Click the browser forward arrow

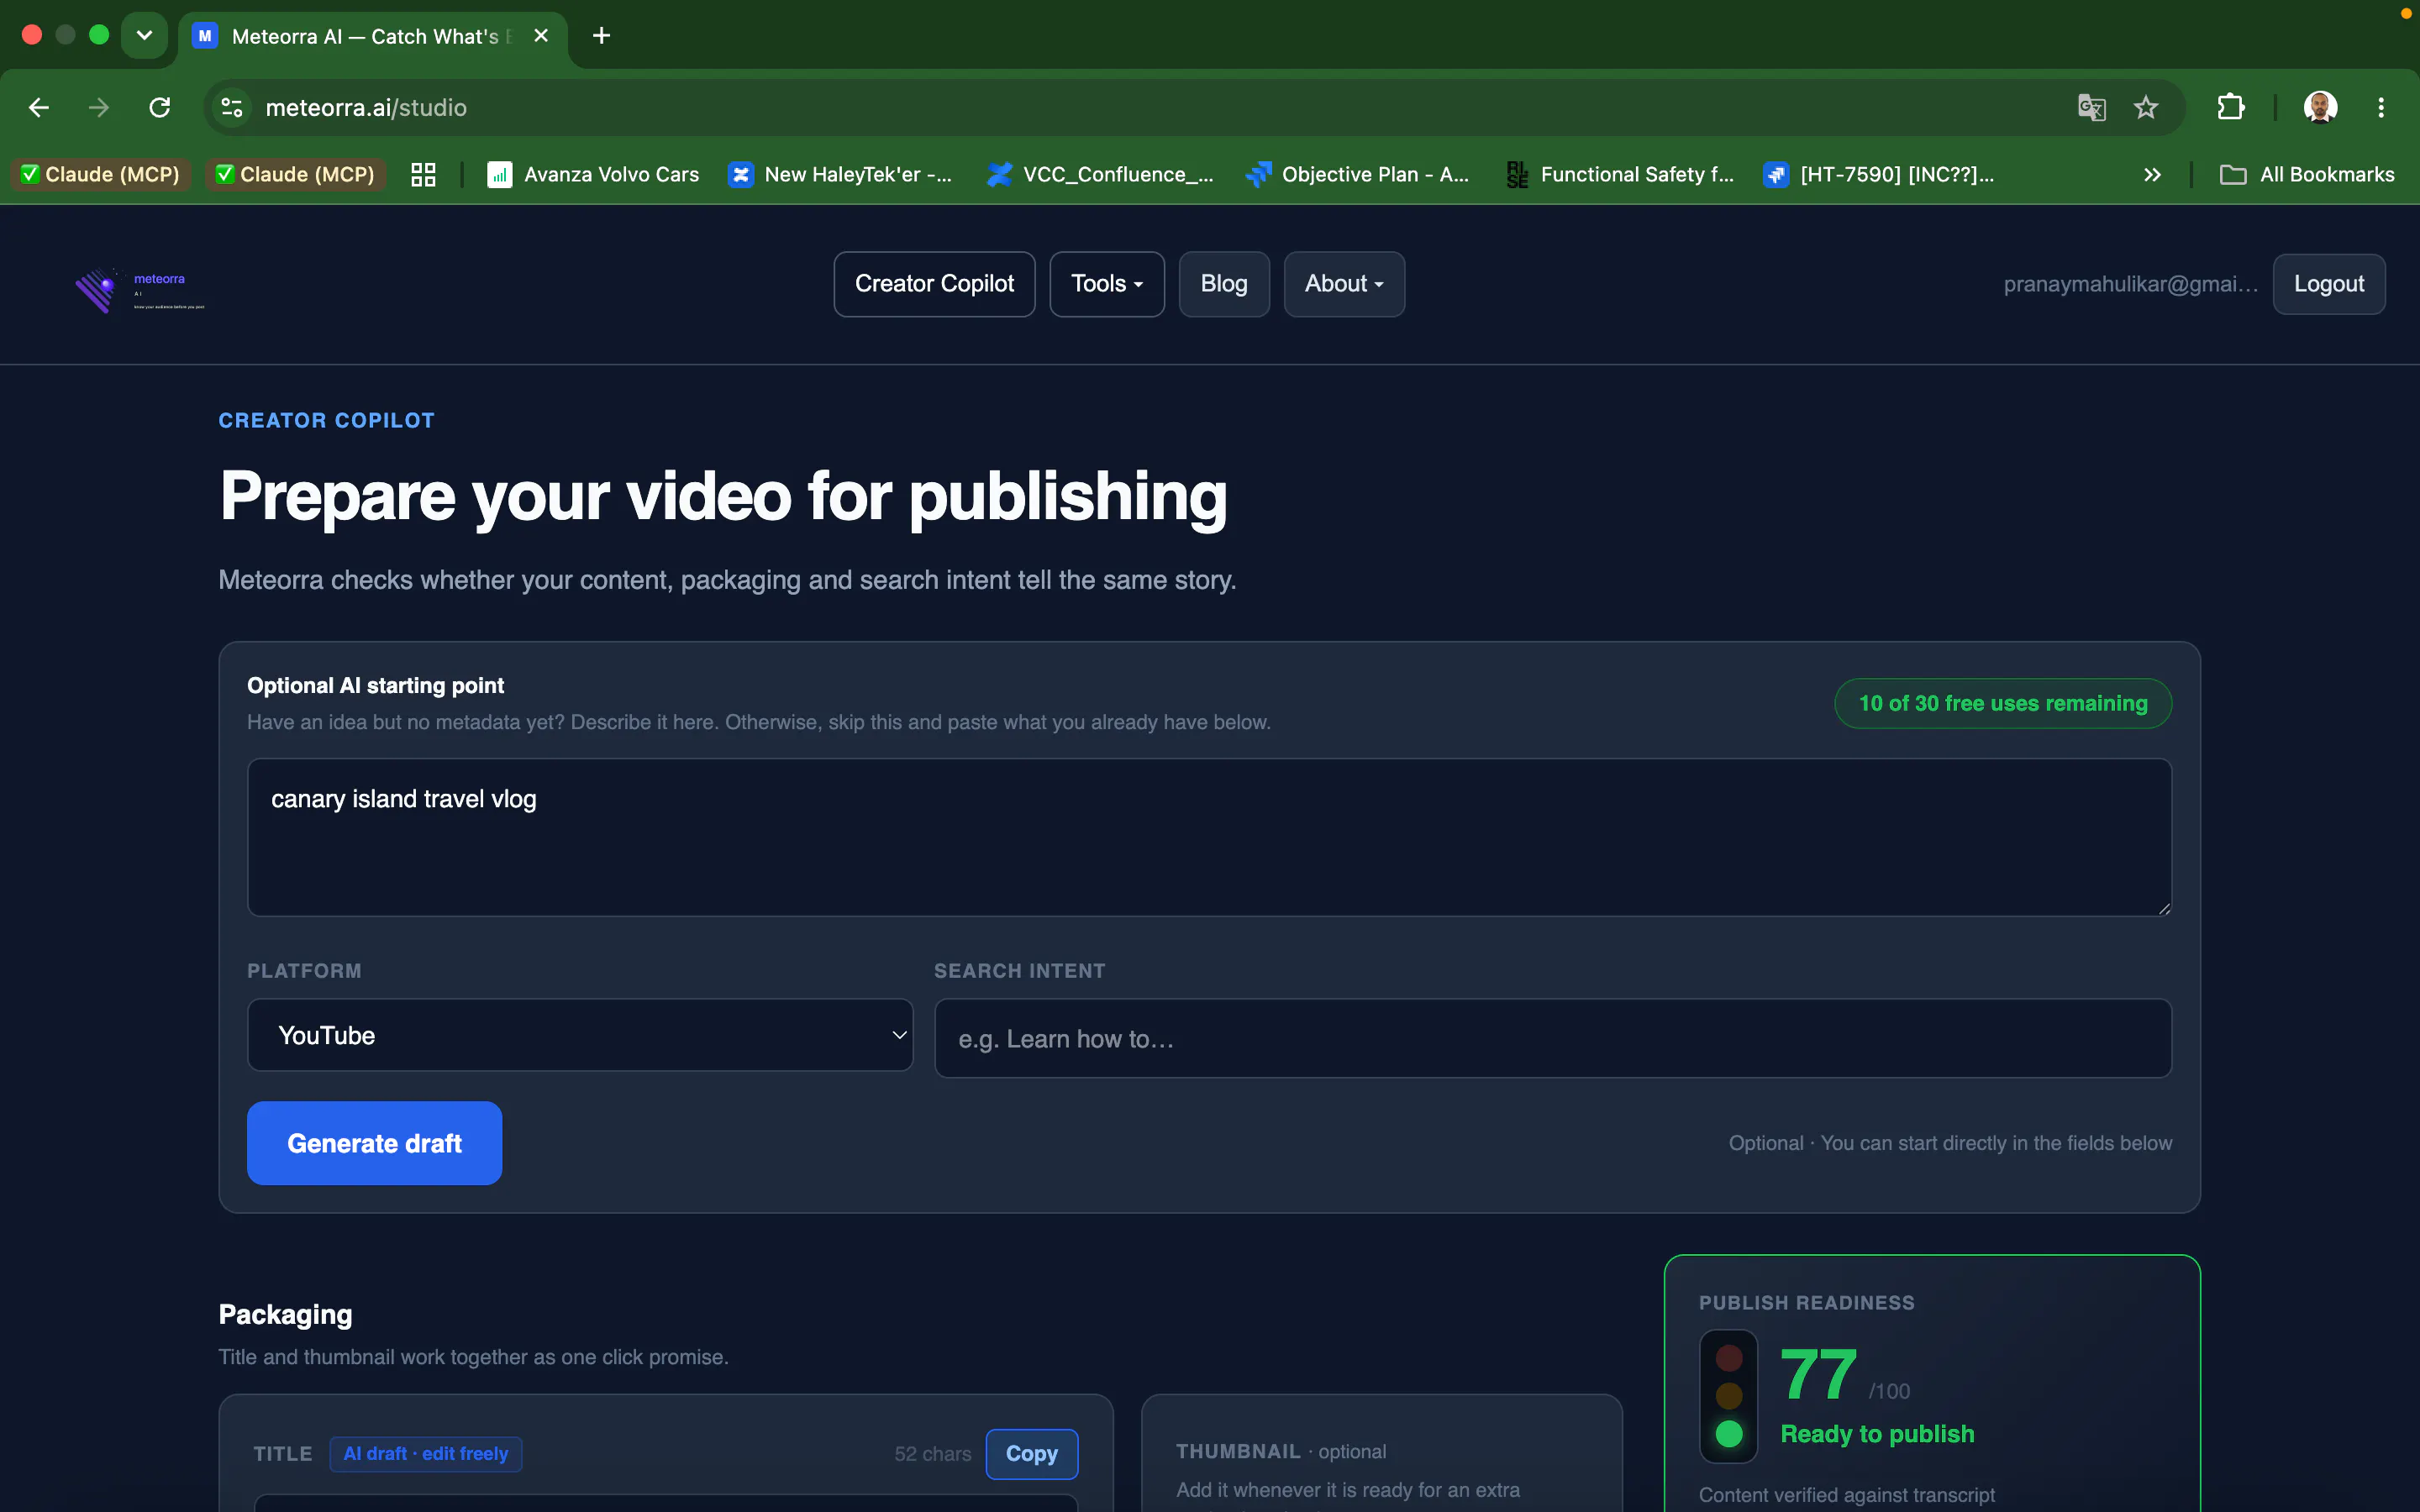[x=98, y=107]
